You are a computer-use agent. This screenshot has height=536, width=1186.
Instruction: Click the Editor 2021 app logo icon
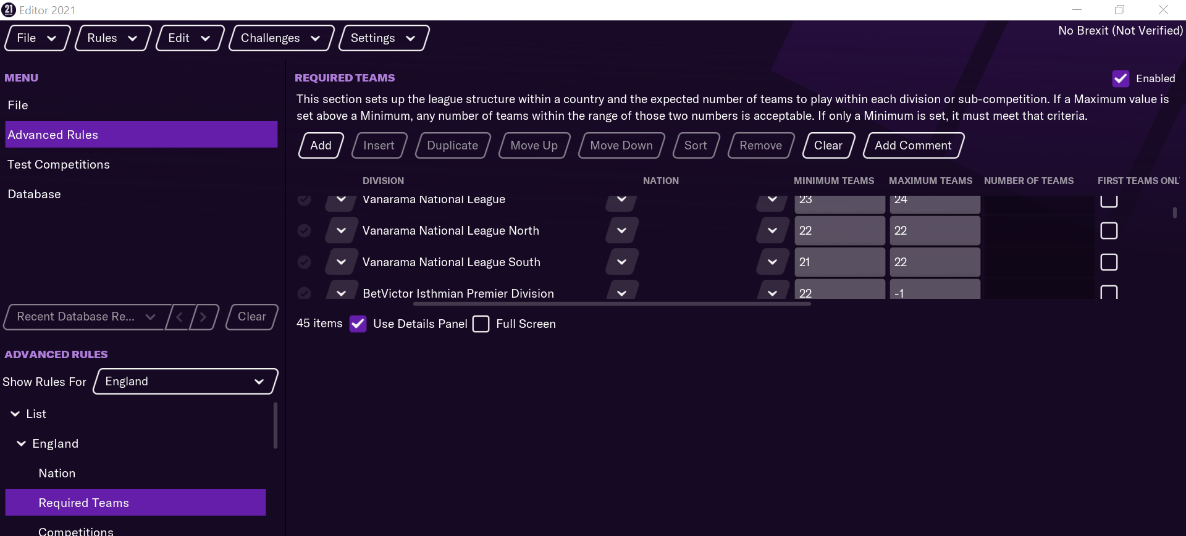9,10
